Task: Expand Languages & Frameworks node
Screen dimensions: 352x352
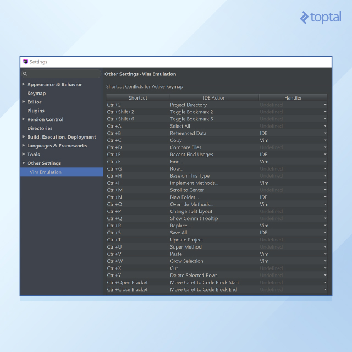Action: tap(24, 145)
